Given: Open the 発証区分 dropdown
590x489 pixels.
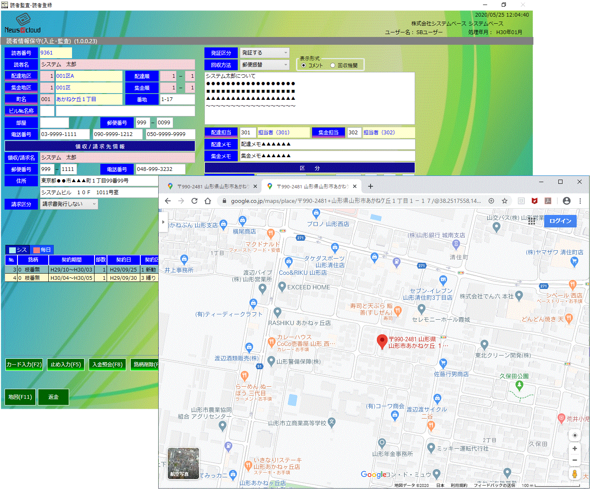Looking at the screenshot, I should click(264, 53).
